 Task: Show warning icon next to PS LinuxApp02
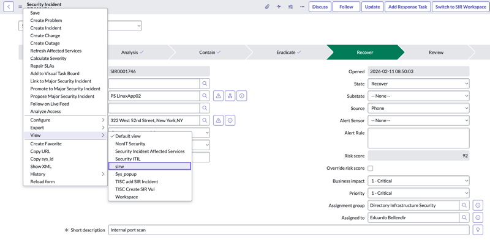pyautogui.click(x=219, y=96)
